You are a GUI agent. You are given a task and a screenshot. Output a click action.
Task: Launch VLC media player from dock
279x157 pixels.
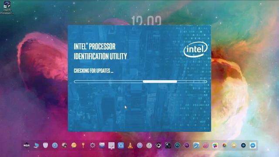(x=130, y=145)
